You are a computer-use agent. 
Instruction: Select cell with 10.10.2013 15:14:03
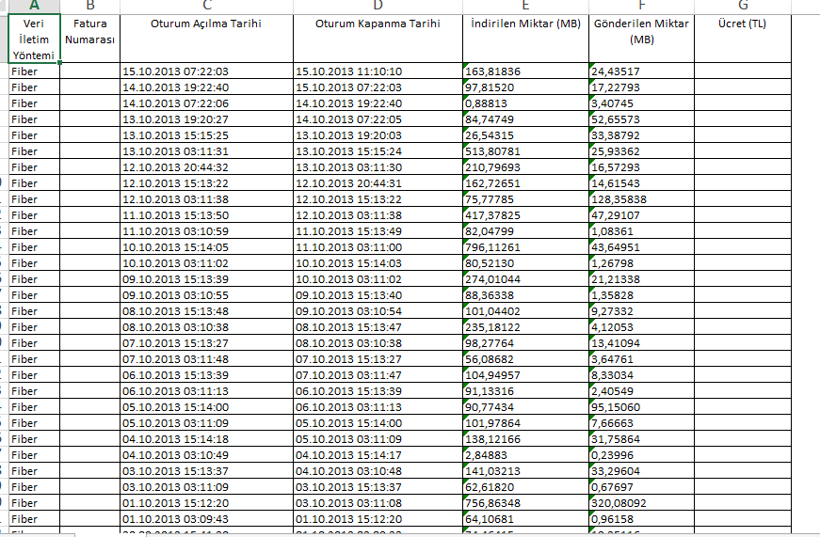point(378,263)
